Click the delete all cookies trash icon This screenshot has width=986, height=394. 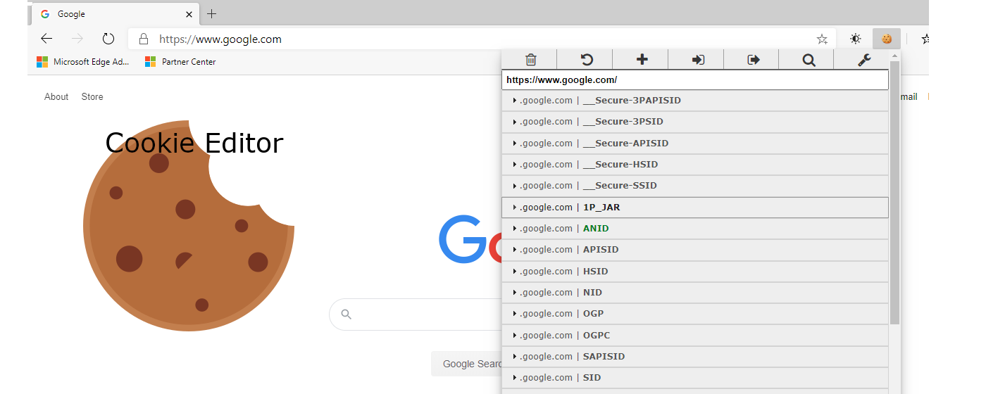tap(530, 60)
